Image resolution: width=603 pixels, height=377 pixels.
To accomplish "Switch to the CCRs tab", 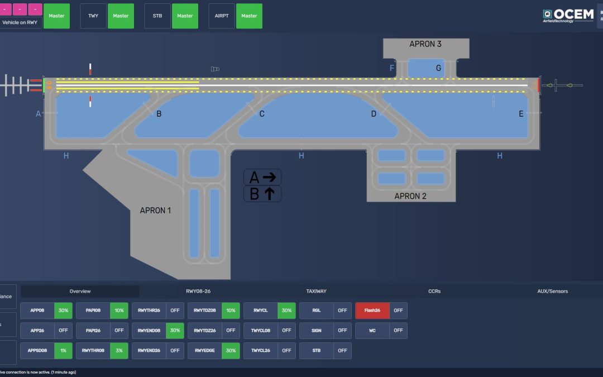I will tap(434, 291).
